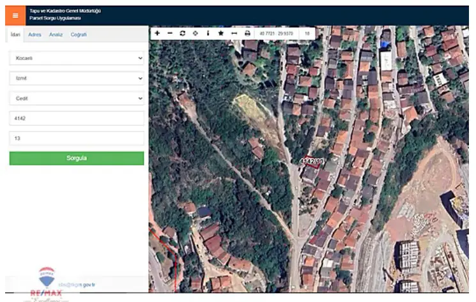Click the tkgm.gov.tr email link
The image size is (476, 302).
click(77, 285)
